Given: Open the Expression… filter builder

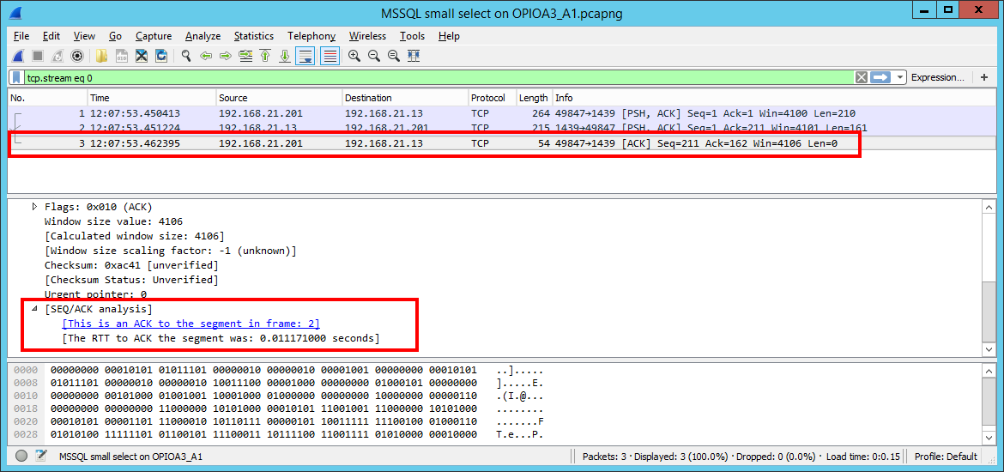Looking at the screenshot, I should point(938,77).
